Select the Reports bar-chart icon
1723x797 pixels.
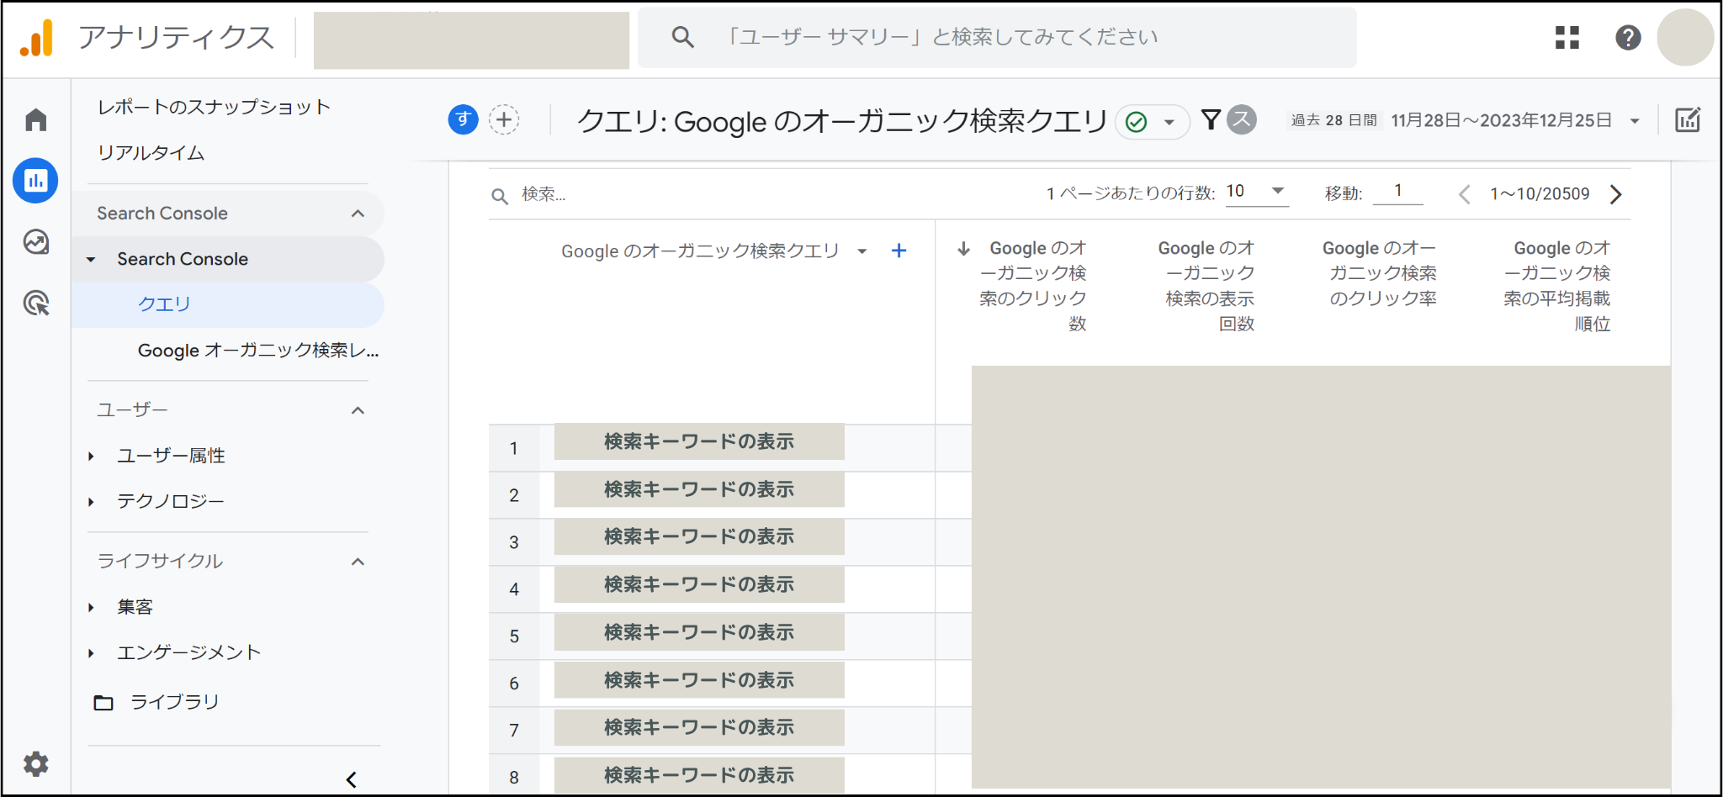click(x=35, y=180)
